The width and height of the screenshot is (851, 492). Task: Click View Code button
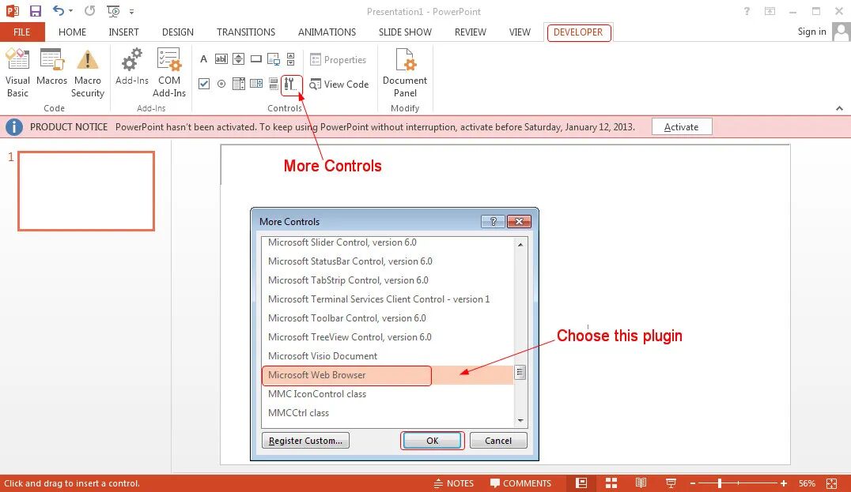tap(339, 84)
